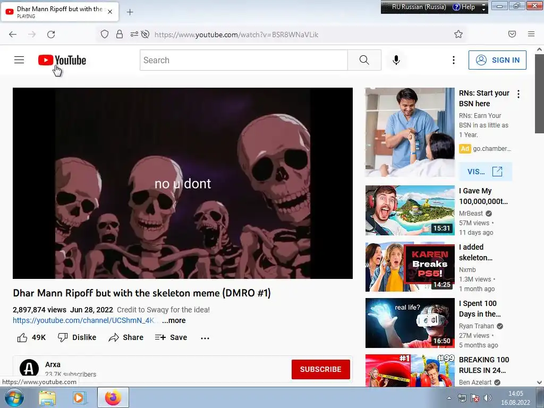
Task: Show site security info via the padlock icon
Action: point(120,35)
